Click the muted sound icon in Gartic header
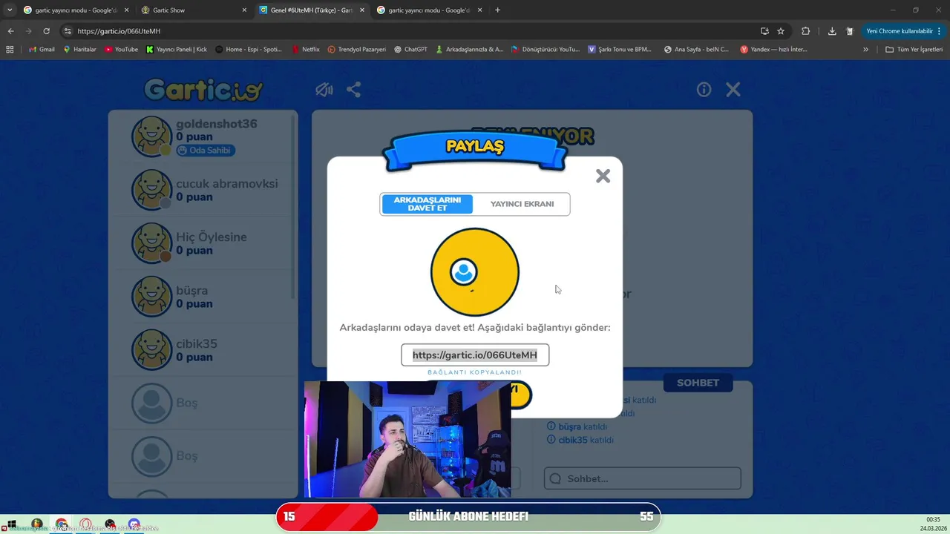 point(324,90)
